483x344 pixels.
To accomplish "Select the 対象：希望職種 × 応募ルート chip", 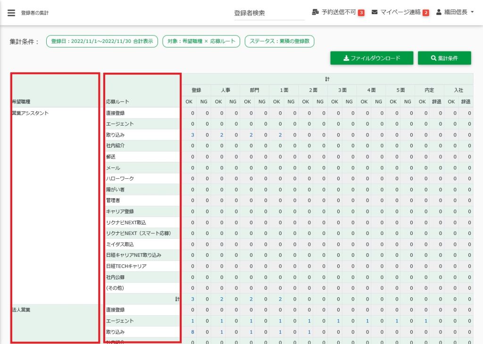I will click(201, 42).
